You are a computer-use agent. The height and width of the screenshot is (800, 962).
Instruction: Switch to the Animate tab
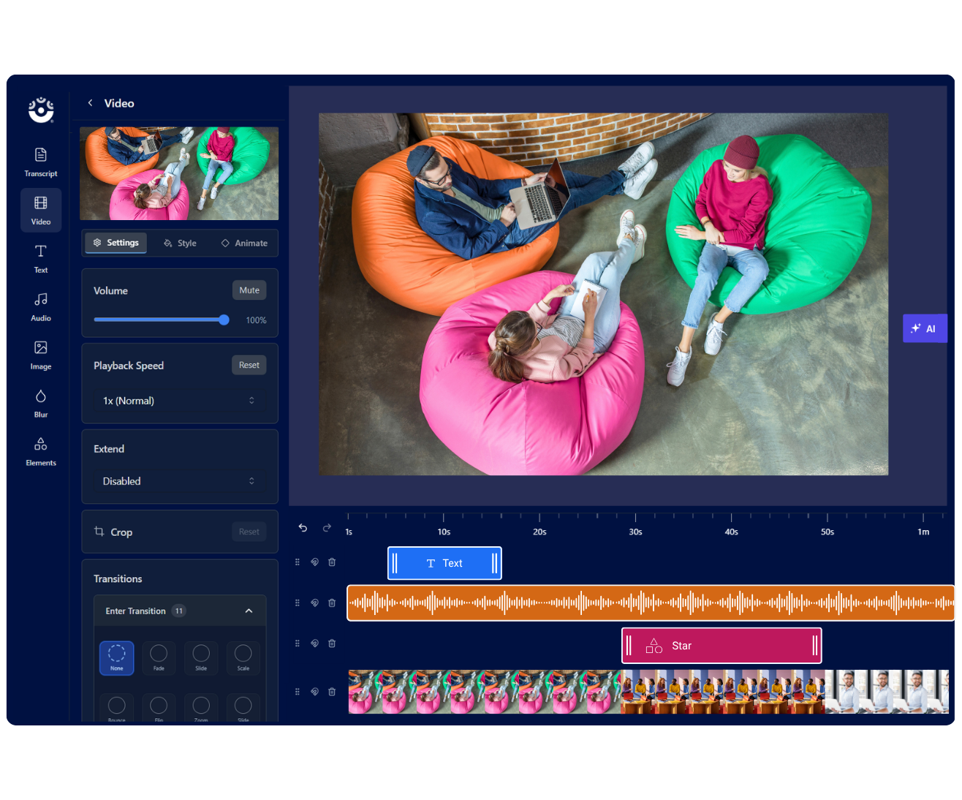[x=244, y=244]
